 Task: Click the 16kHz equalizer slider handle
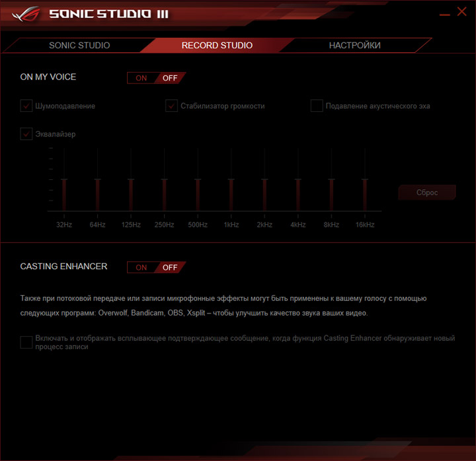[364, 180]
